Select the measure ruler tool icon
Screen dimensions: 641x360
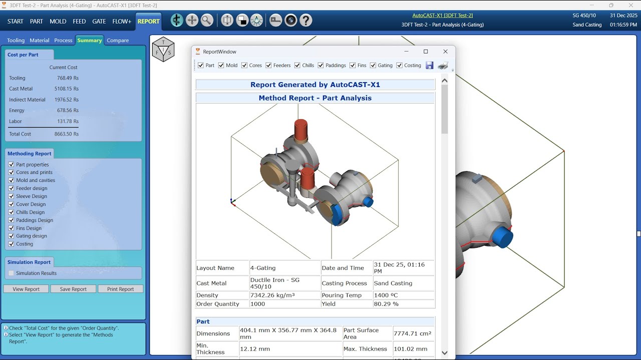coord(276,20)
